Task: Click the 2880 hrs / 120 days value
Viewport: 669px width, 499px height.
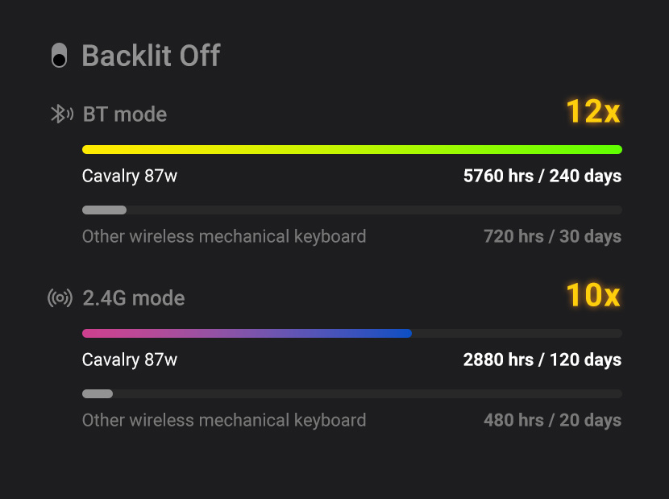Action: point(542,360)
